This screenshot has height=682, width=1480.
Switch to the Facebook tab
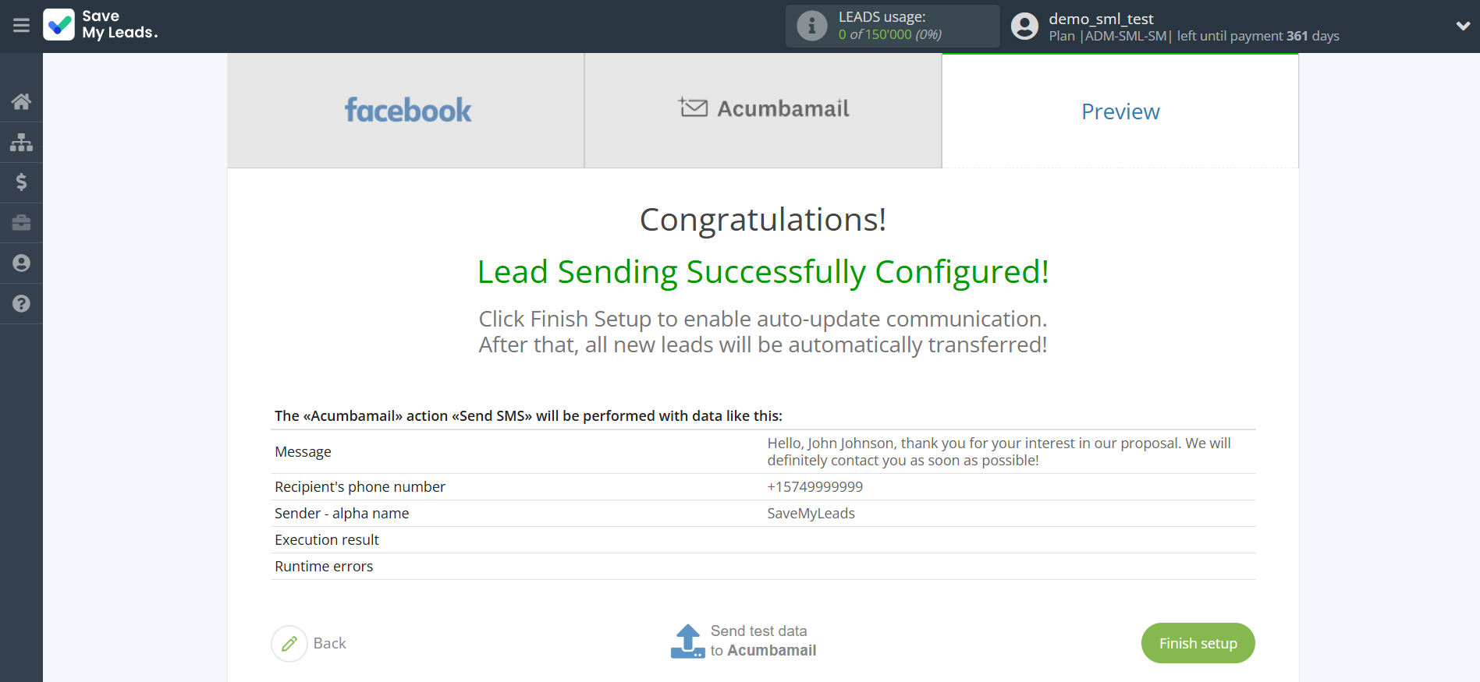pyautogui.click(x=406, y=111)
